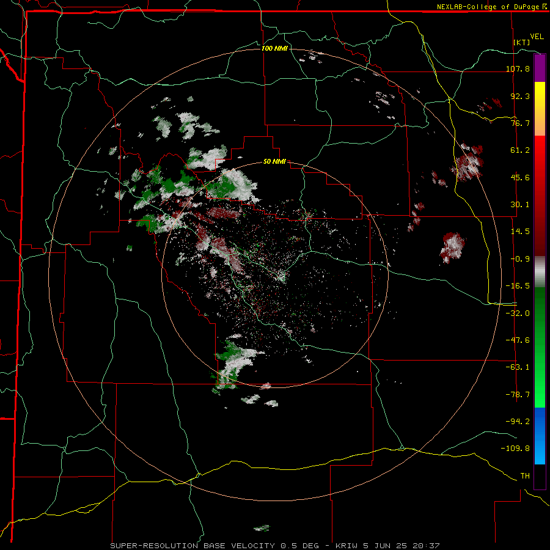Click the purple segment of velocity color bar

click(x=540, y=68)
